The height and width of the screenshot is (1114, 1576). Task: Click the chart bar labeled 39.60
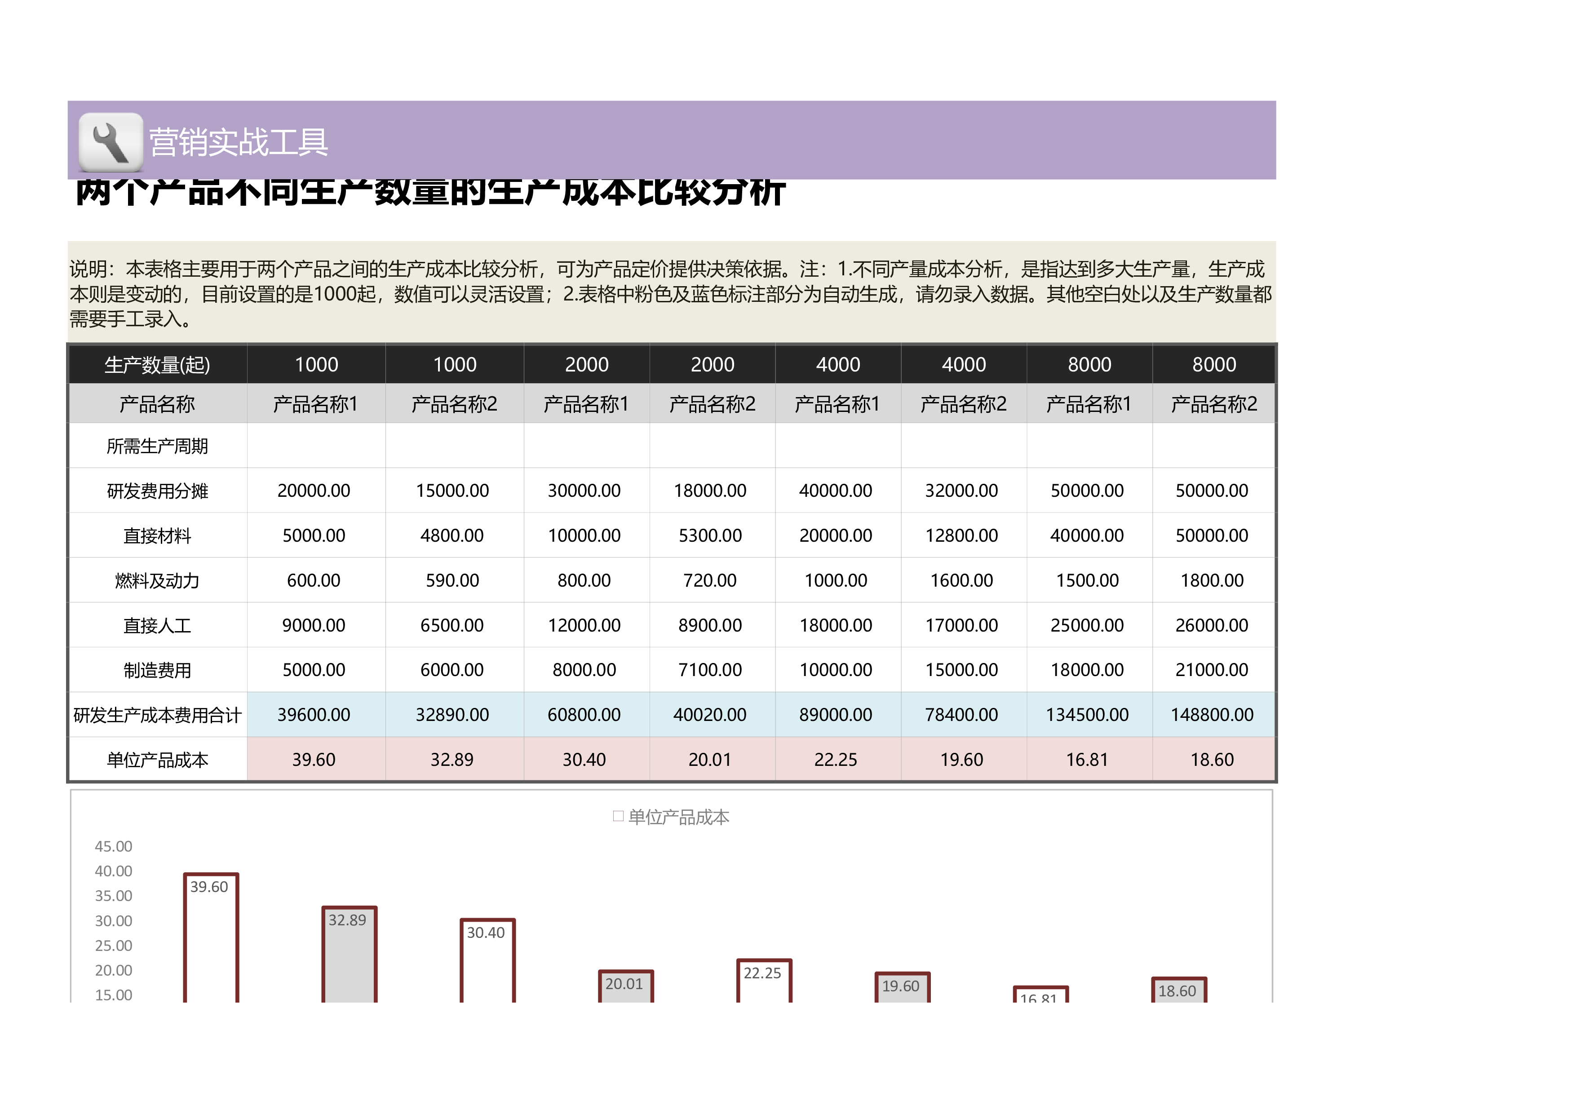[212, 937]
